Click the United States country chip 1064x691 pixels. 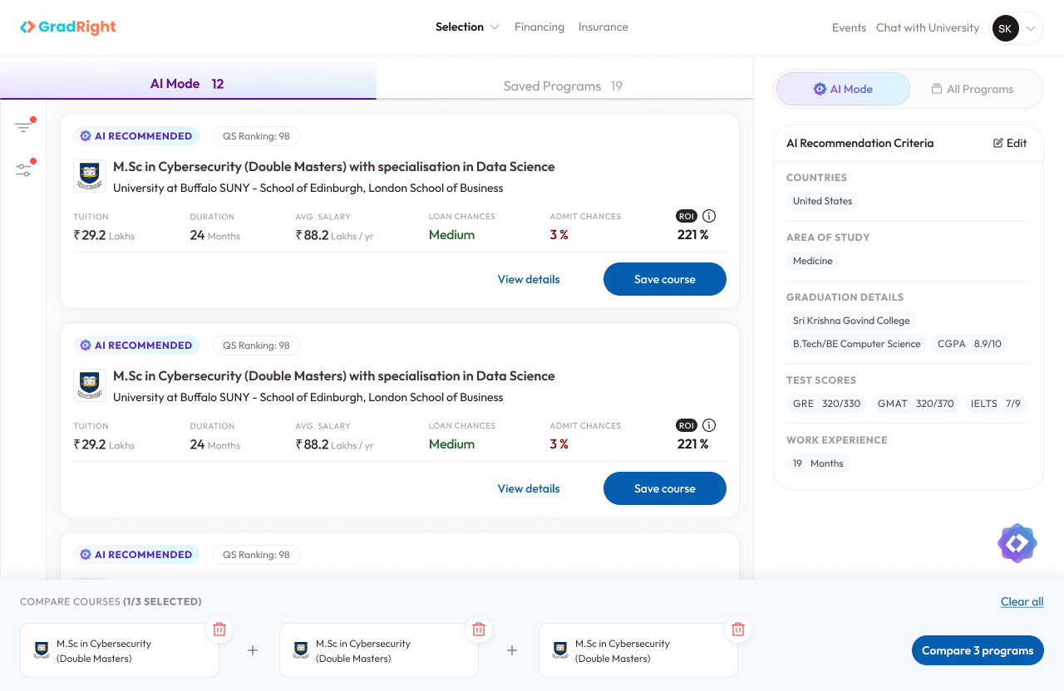(x=822, y=201)
